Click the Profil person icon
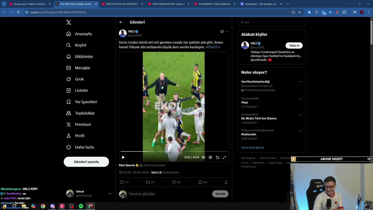 (x=69, y=136)
